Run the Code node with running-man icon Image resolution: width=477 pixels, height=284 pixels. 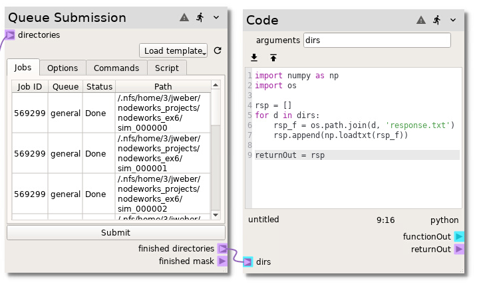[x=436, y=21]
